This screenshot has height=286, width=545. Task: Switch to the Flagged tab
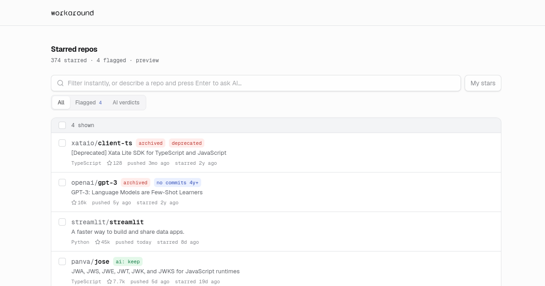coord(89,103)
